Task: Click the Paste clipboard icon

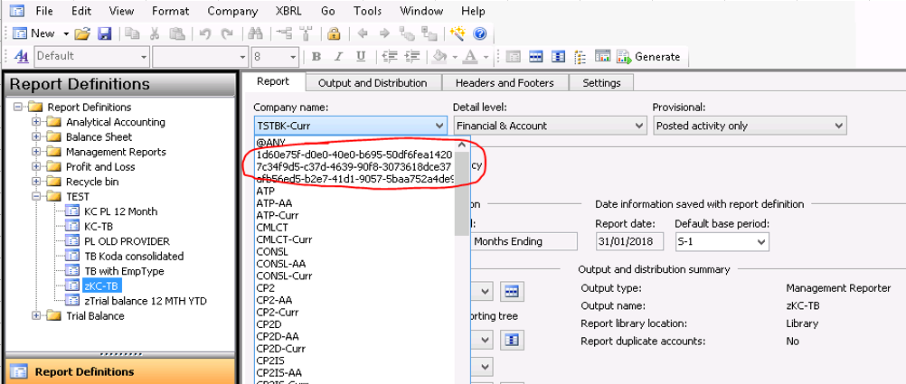Action: [176, 33]
